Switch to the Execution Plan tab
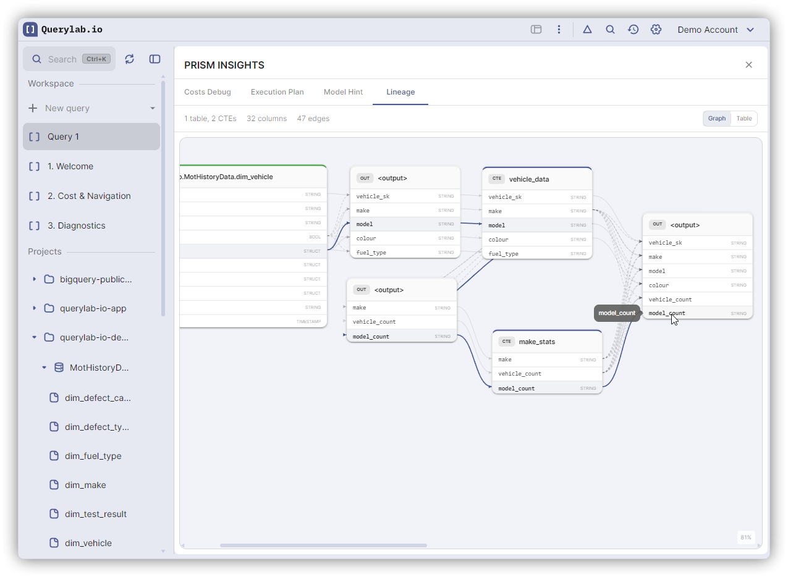Image resolution: width=788 pixels, height=577 pixels. click(x=277, y=92)
